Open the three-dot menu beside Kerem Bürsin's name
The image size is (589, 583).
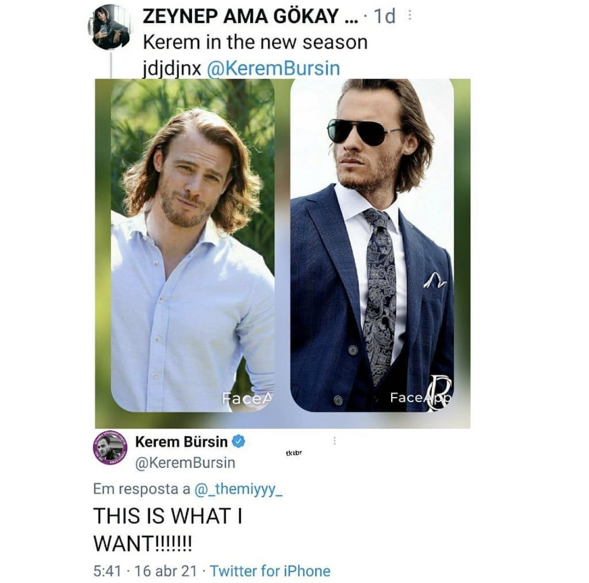tap(335, 442)
